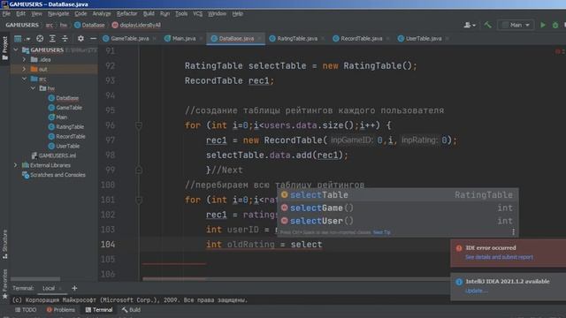This screenshot has height=318, width=566.
Task: Click the Collapse All icon in Project panel
Action: click(65, 38)
